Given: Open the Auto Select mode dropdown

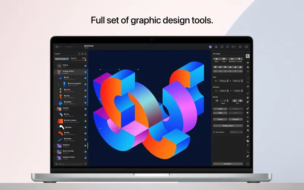Looking at the screenshot, I should 236,132.
